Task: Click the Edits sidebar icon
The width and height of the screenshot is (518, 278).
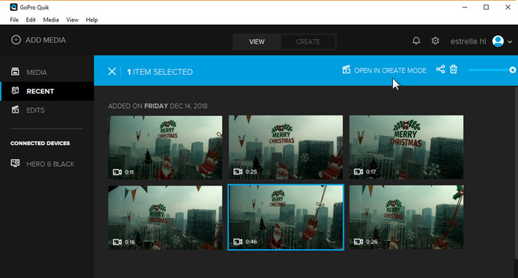Action: (15, 109)
